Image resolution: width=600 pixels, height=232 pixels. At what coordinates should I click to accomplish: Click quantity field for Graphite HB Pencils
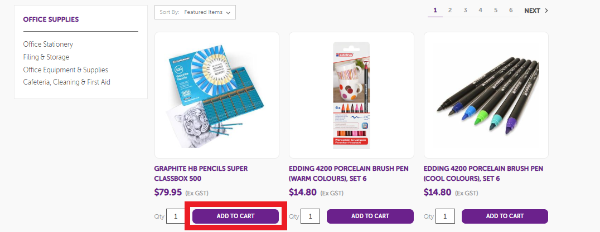pyautogui.click(x=176, y=216)
